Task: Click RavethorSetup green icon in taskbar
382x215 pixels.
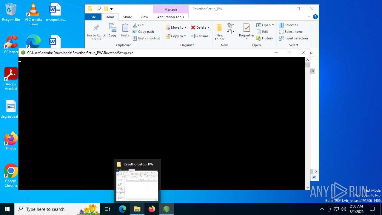Action: [x=167, y=209]
